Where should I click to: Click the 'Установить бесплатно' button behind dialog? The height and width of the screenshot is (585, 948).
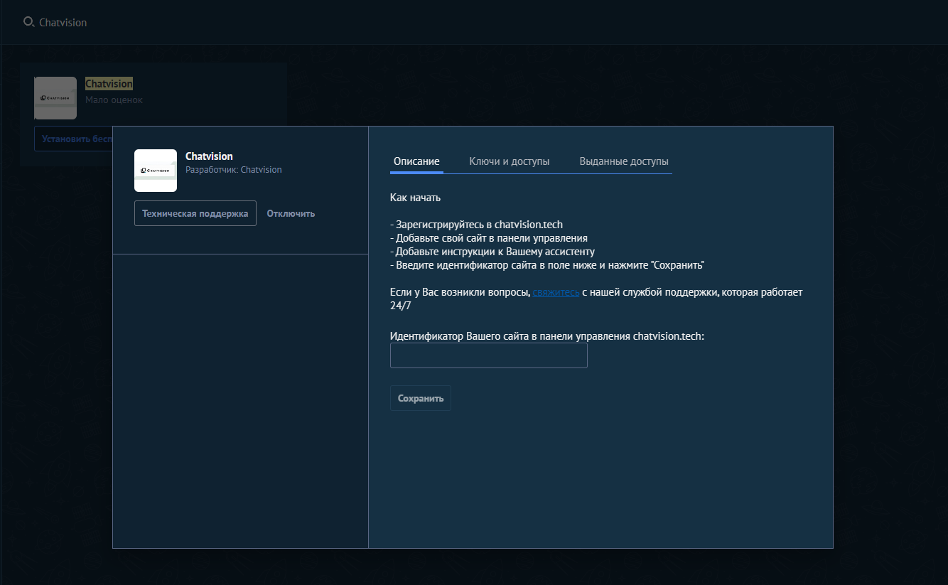pyautogui.click(x=73, y=139)
